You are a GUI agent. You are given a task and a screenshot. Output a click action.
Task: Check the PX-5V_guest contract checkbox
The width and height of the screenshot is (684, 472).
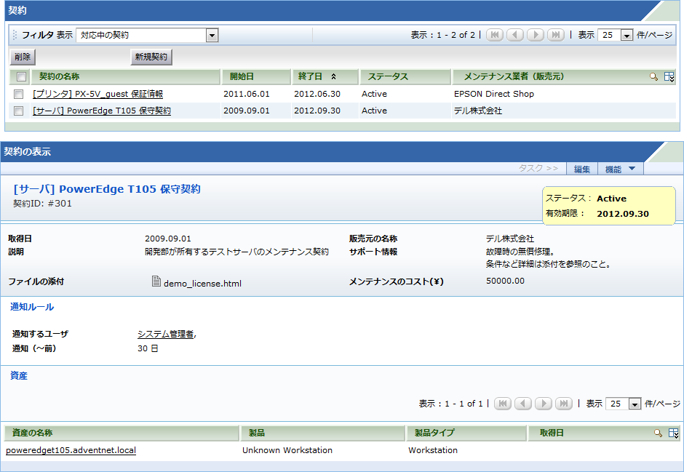point(18,94)
